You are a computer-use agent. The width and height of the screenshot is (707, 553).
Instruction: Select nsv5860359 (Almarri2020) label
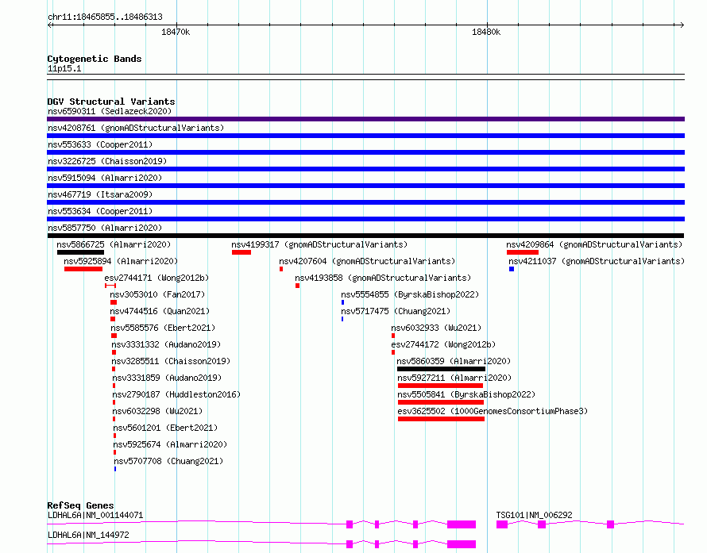pyautogui.click(x=454, y=361)
